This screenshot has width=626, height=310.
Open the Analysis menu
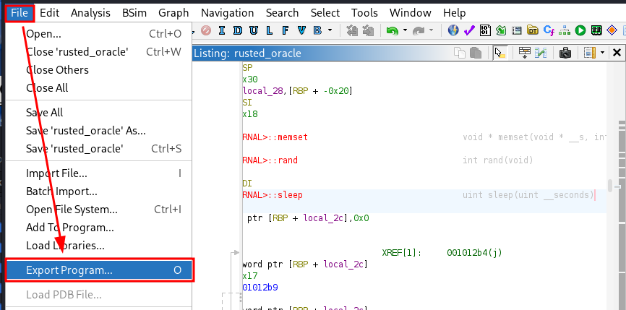(91, 12)
